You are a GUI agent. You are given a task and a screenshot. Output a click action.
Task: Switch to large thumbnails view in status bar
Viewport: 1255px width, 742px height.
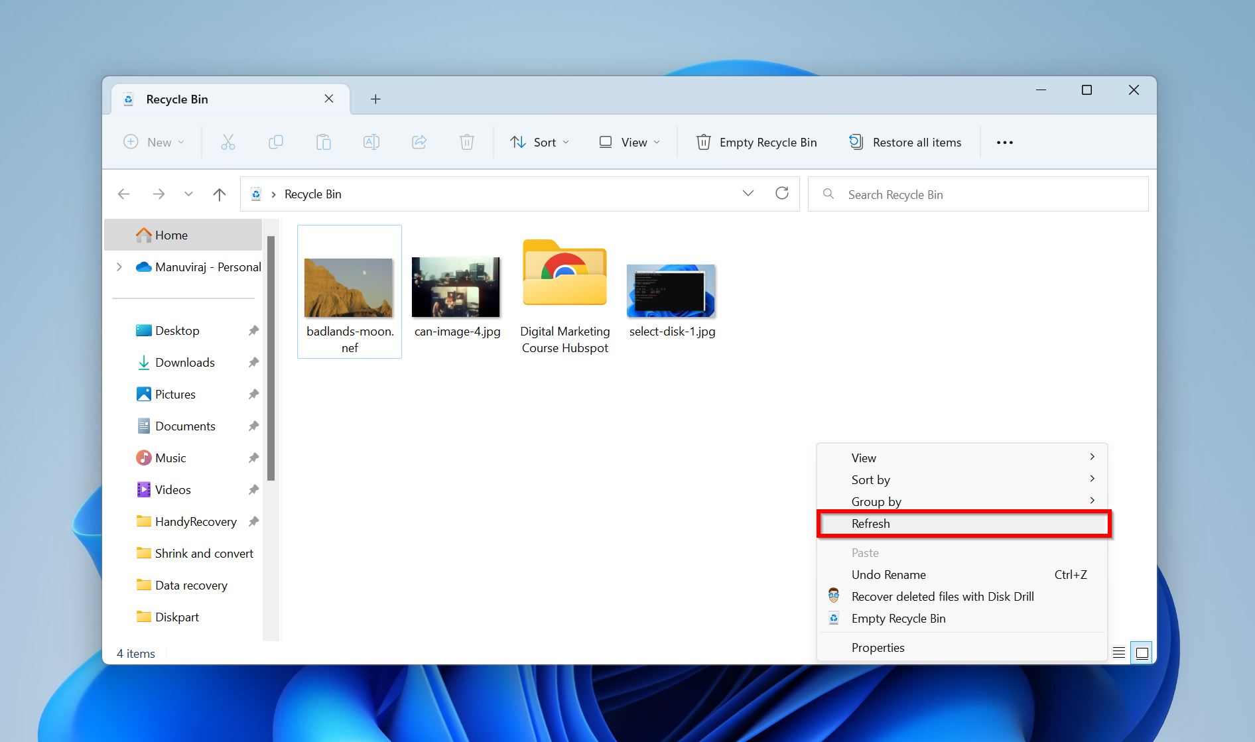click(1142, 652)
